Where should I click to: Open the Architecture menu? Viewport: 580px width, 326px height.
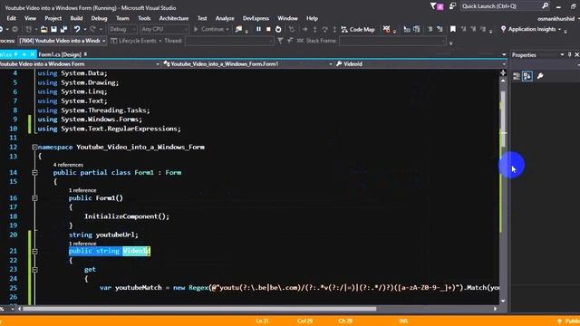(173, 18)
